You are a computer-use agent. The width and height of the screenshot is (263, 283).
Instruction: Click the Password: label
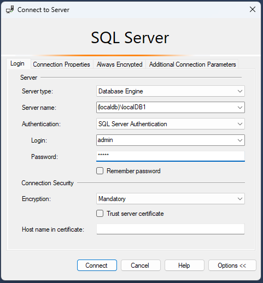point(44,157)
